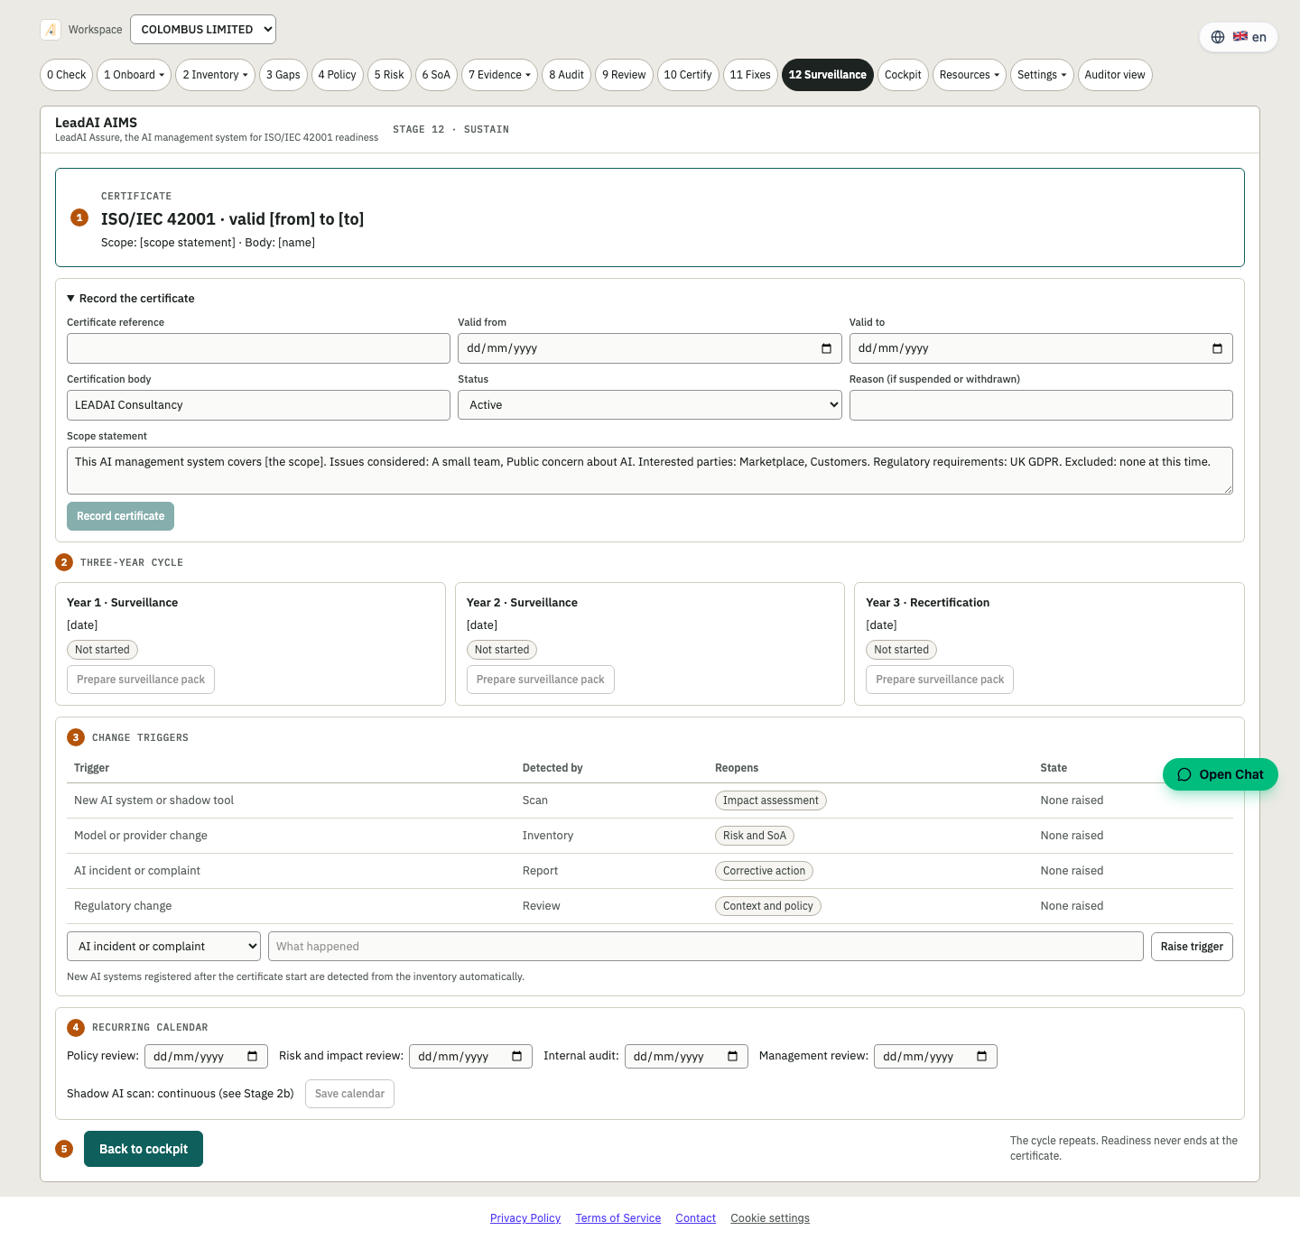Go to the 0 Check tab
Screen dimensions: 1300x1240
click(67, 75)
